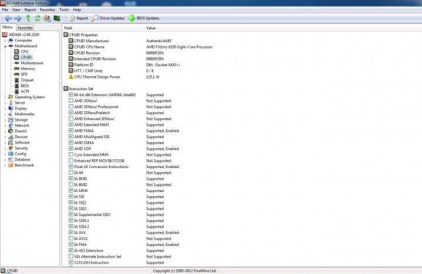Image resolution: width=422 pixels, height=274 pixels.
Task: Switch to the Menu sidebar tab
Action: pyautogui.click(x=8, y=27)
